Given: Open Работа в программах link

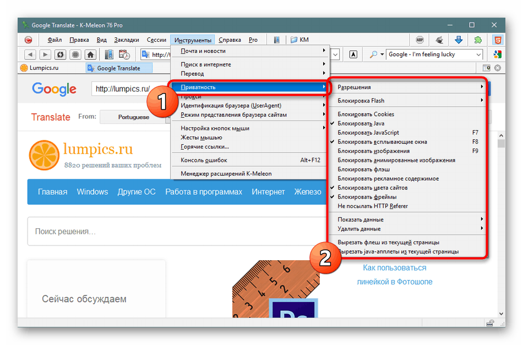Looking at the screenshot, I should pyautogui.click(x=204, y=192).
